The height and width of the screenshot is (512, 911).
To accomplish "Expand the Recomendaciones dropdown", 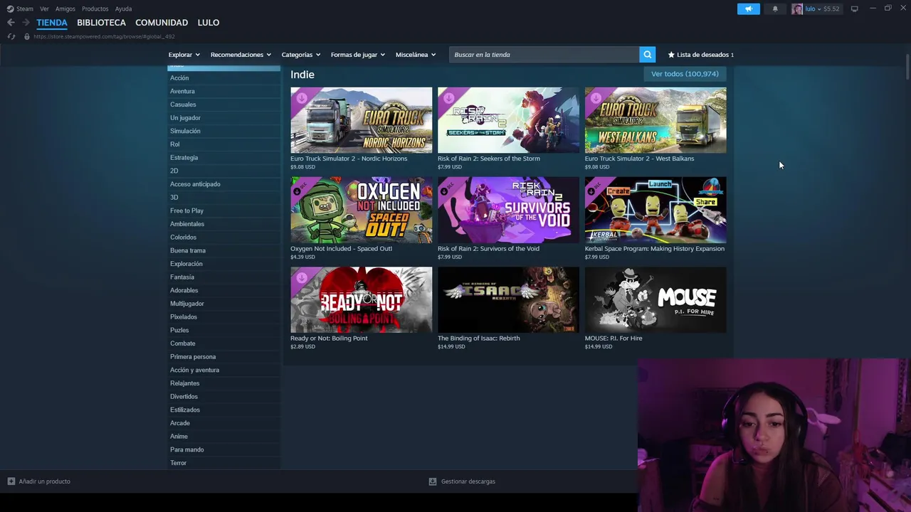I will pos(241,55).
